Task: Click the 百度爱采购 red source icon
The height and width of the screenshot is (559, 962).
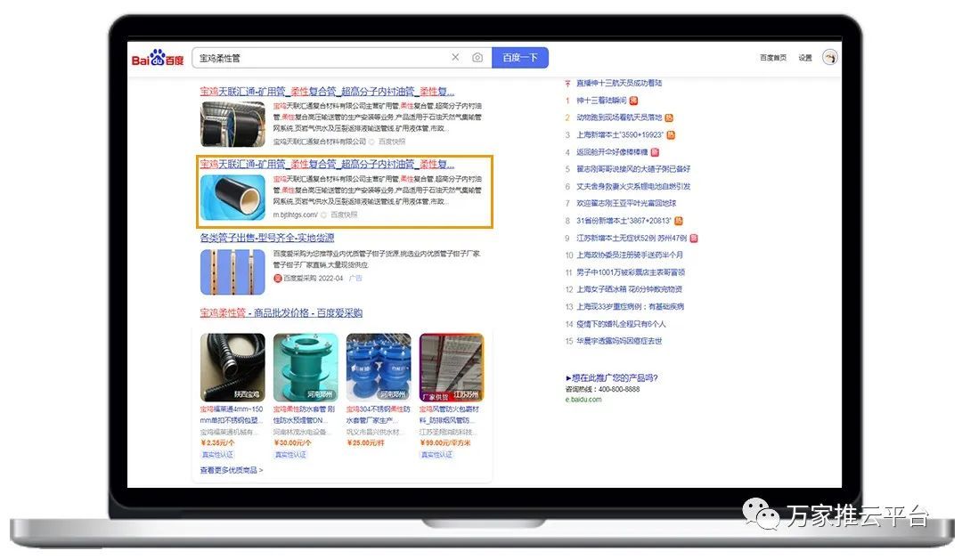Action: (277, 279)
